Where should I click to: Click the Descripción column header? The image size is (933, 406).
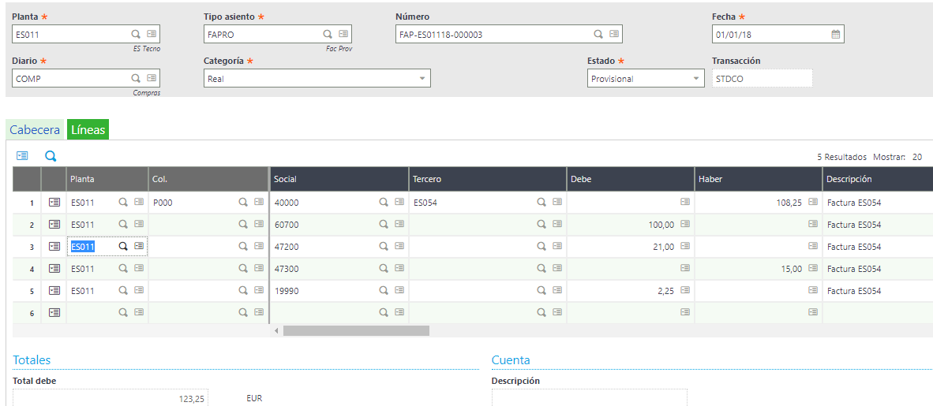[878, 179]
